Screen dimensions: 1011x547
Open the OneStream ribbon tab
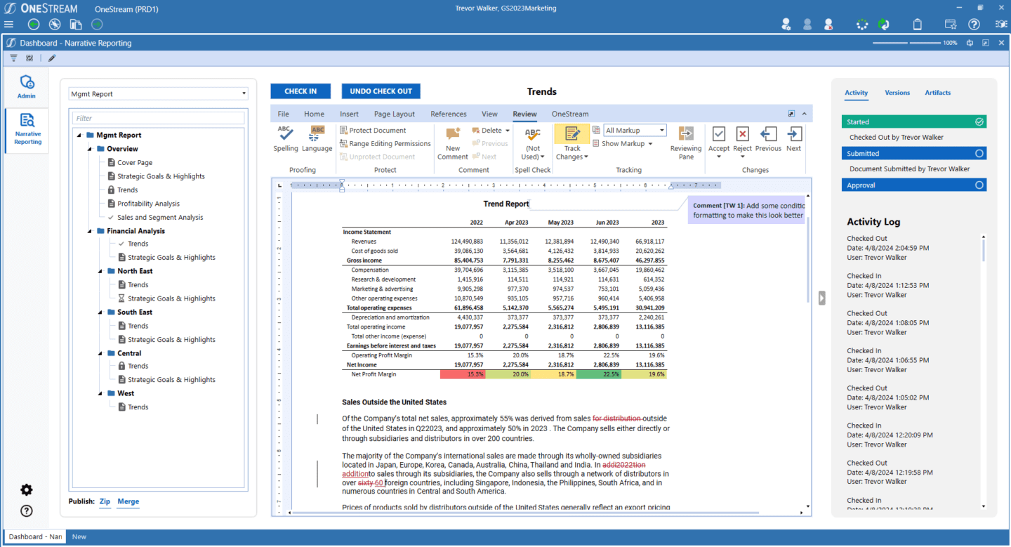(x=570, y=114)
